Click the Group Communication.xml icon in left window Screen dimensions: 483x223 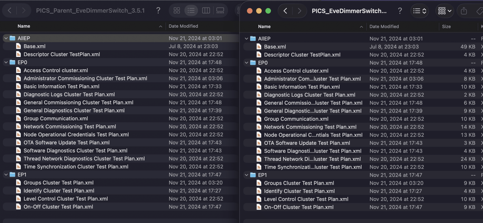(18, 119)
